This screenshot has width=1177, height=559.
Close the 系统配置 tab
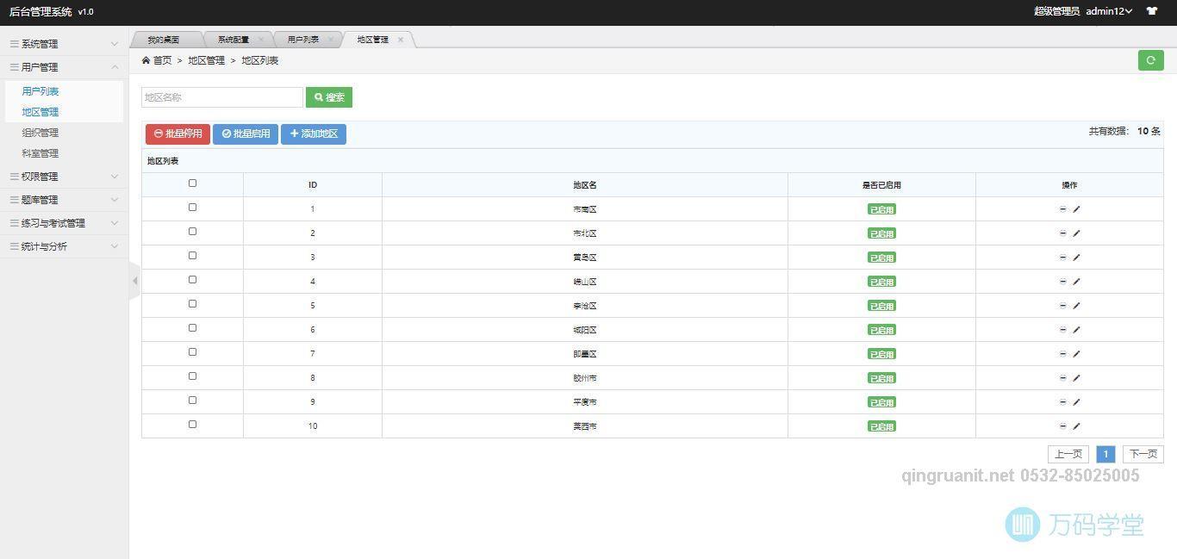(x=261, y=40)
